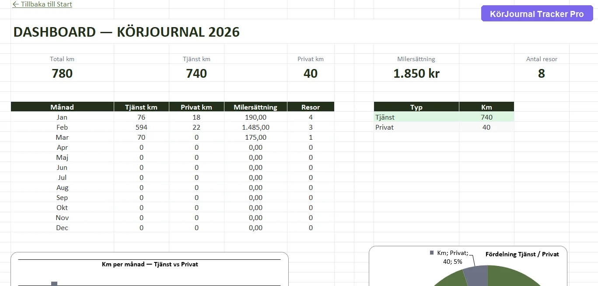The width and height of the screenshot is (598, 286).
Task: Open the 'Tillbaka till Start' link
Action: tap(42, 4)
